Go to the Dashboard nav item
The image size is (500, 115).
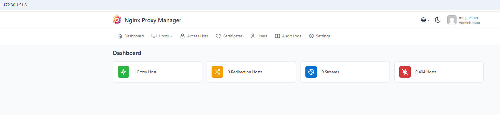point(130,36)
